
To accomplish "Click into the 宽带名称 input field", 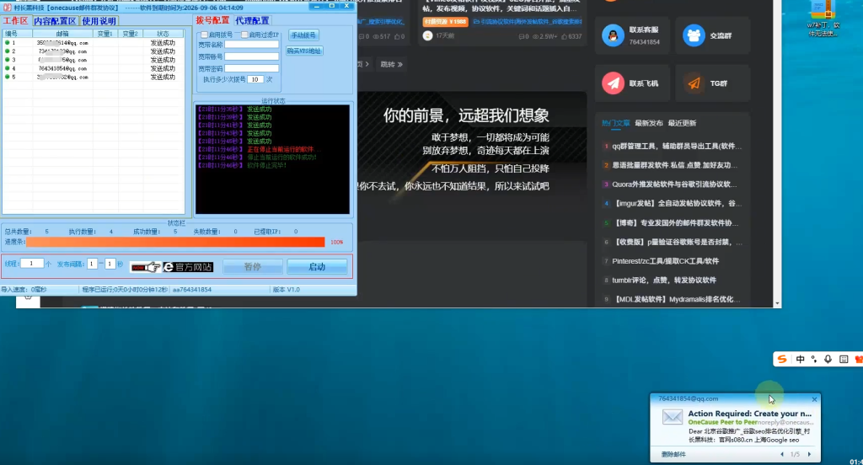I will click(251, 45).
